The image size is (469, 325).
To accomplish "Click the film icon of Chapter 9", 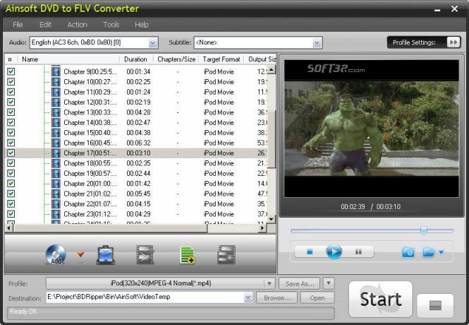I will tap(56, 71).
